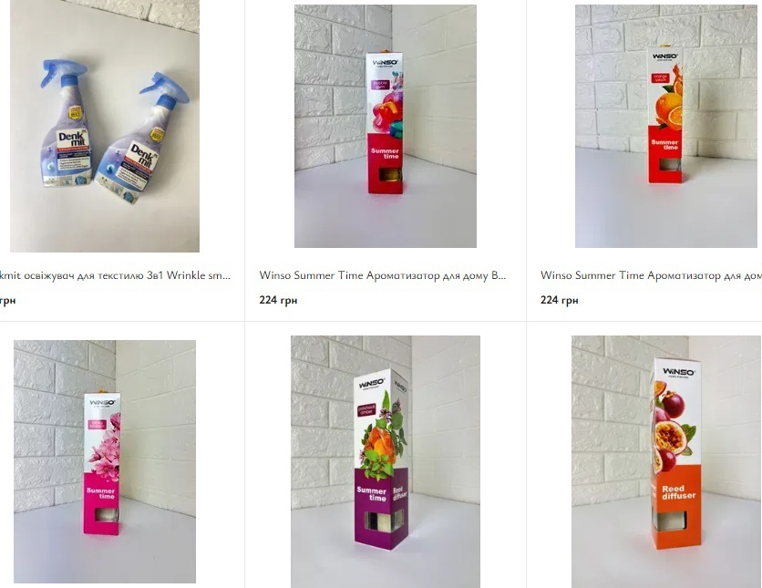
Task: Click the 224 грн price under the bubble gum diffuser
Action: [x=278, y=300]
